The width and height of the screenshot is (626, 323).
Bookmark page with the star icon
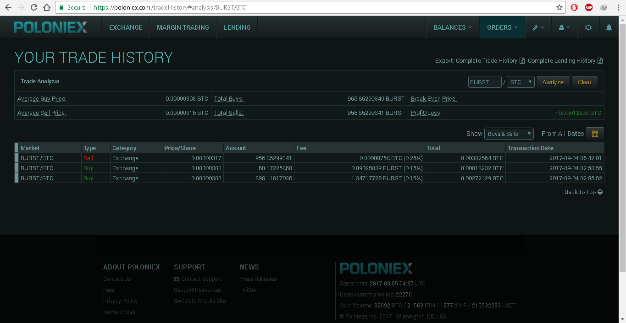coord(559,7)
